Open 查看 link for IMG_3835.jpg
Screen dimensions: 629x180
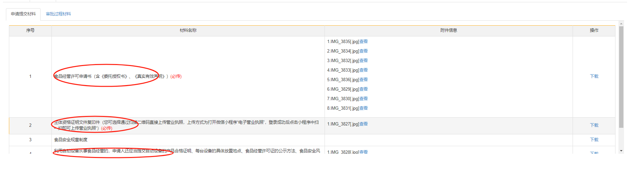click(x=363, y=41)
